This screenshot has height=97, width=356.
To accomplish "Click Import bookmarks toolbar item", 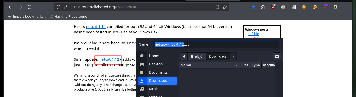I will click(27, 16).
